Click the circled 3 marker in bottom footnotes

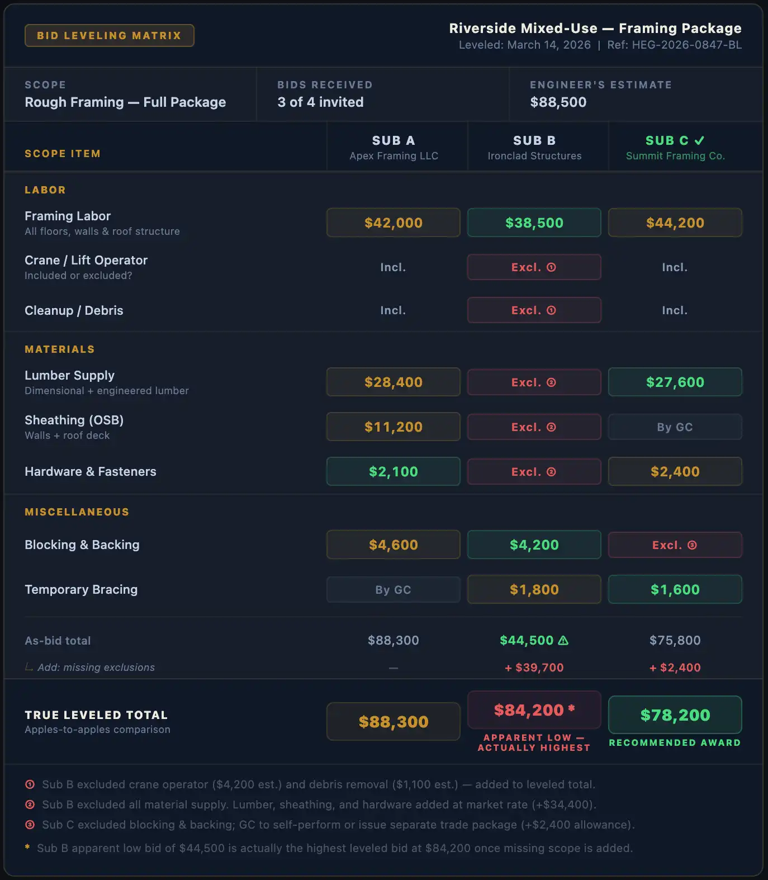pyautogui.click(x=30, y=825)
